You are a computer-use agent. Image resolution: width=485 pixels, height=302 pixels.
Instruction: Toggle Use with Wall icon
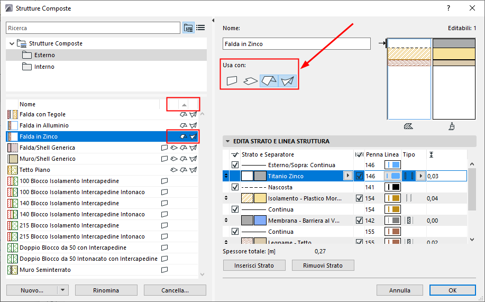click(232, 81)
